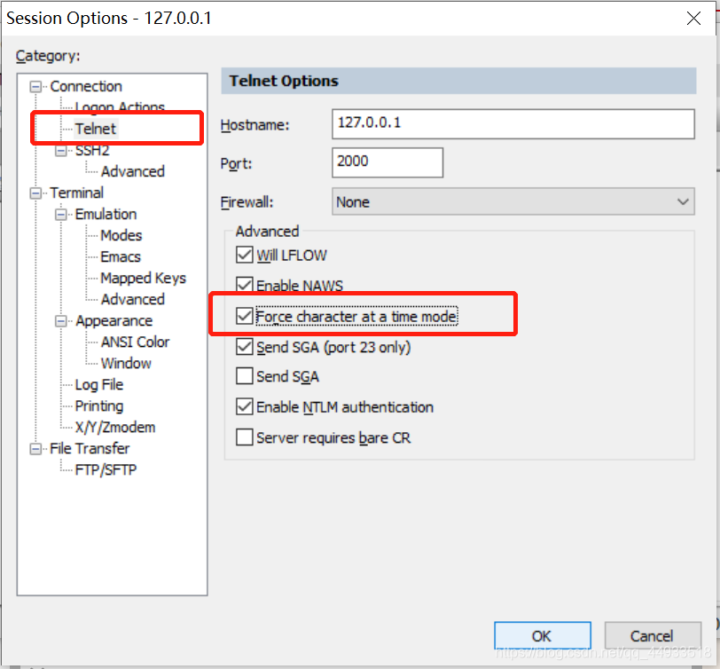
Task: Select the Emulation category
Action: coord(106,214)
